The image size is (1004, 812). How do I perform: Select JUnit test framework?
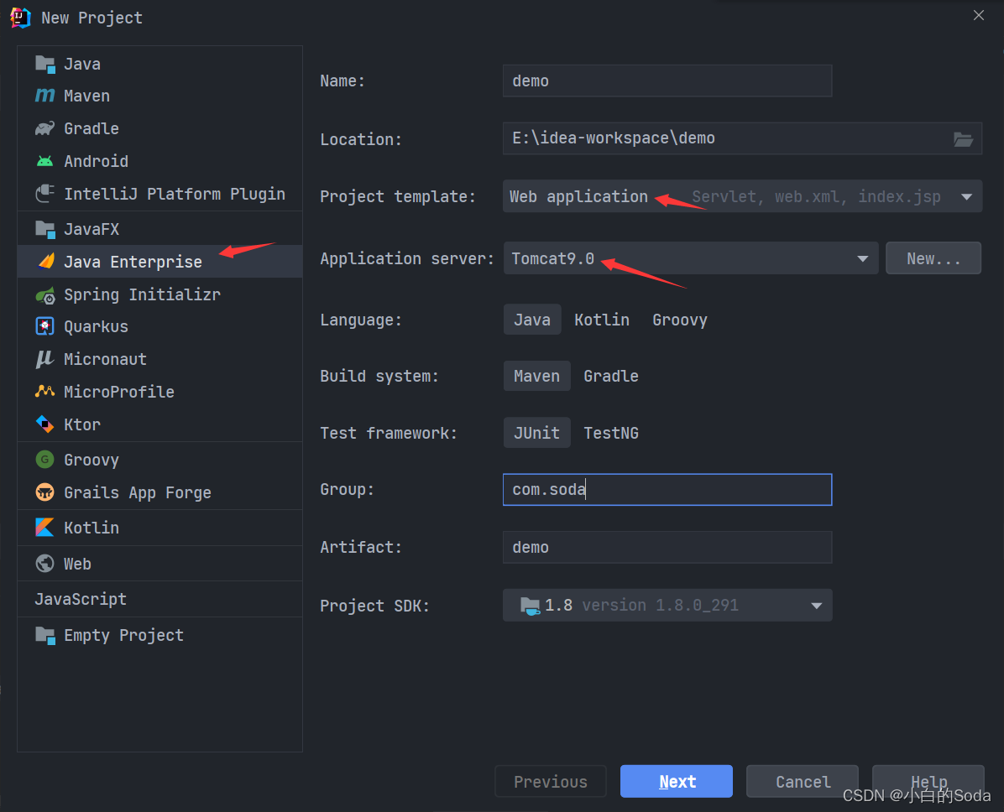tap(536, 433)
